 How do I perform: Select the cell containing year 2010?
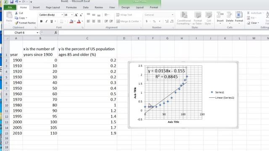(x=16, y=133)
